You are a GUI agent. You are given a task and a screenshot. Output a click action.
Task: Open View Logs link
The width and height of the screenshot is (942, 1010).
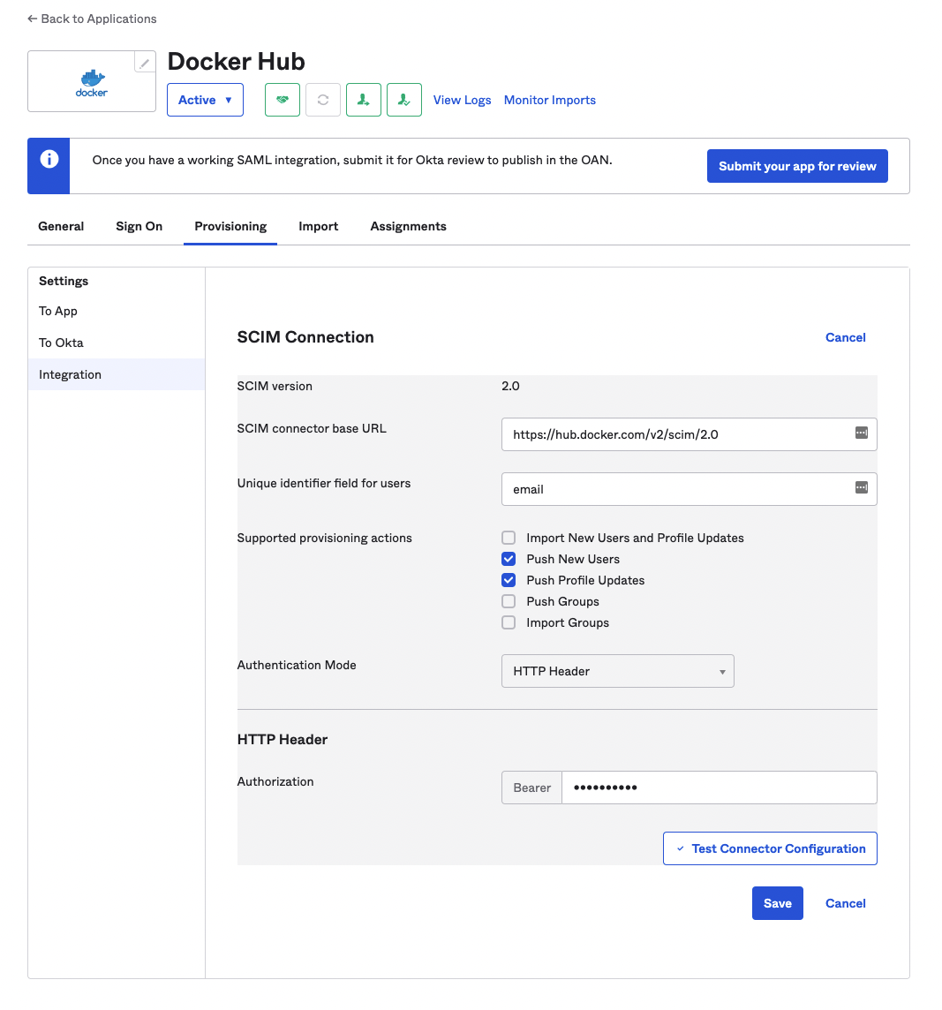pos(462,100)
